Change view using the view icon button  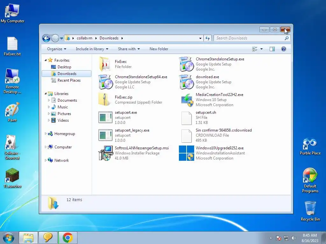click(255, 49)
